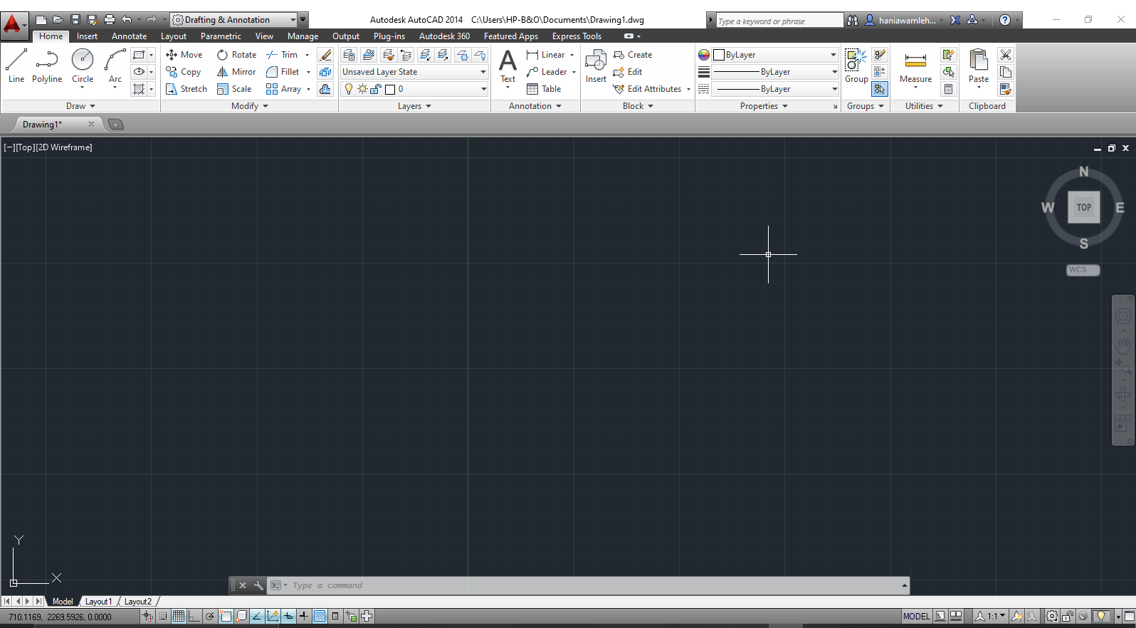
Task: Click the Table annotation icon
Action: click(544, 89)
